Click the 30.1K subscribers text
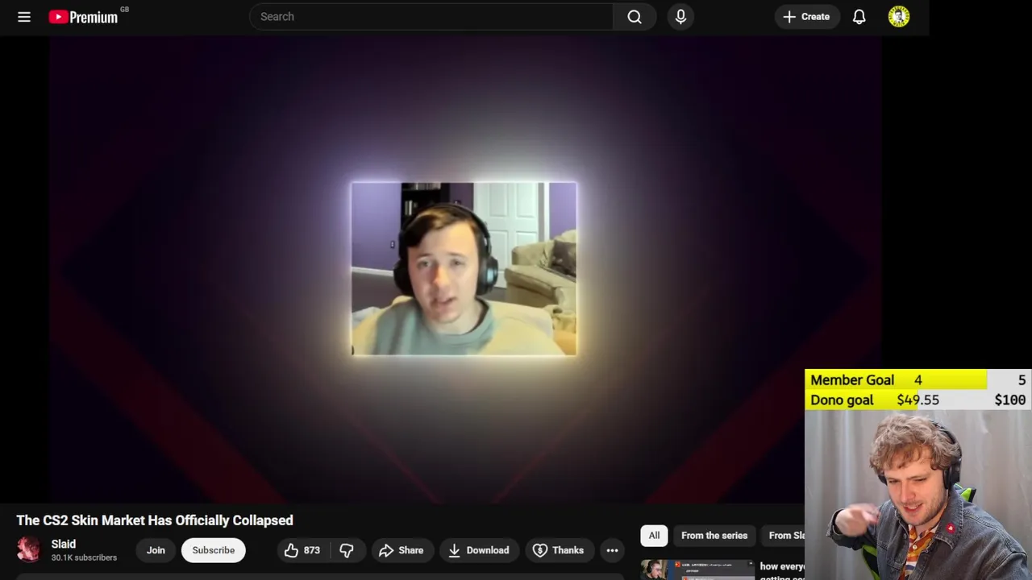The image size is (1032, 580). click(x=84, y=557)
